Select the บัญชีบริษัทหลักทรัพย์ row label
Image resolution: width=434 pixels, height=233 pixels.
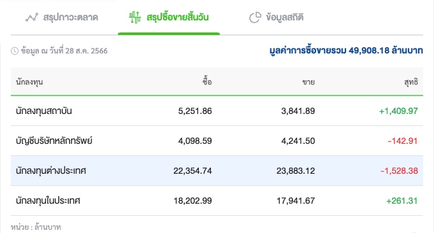pos(54,141)
